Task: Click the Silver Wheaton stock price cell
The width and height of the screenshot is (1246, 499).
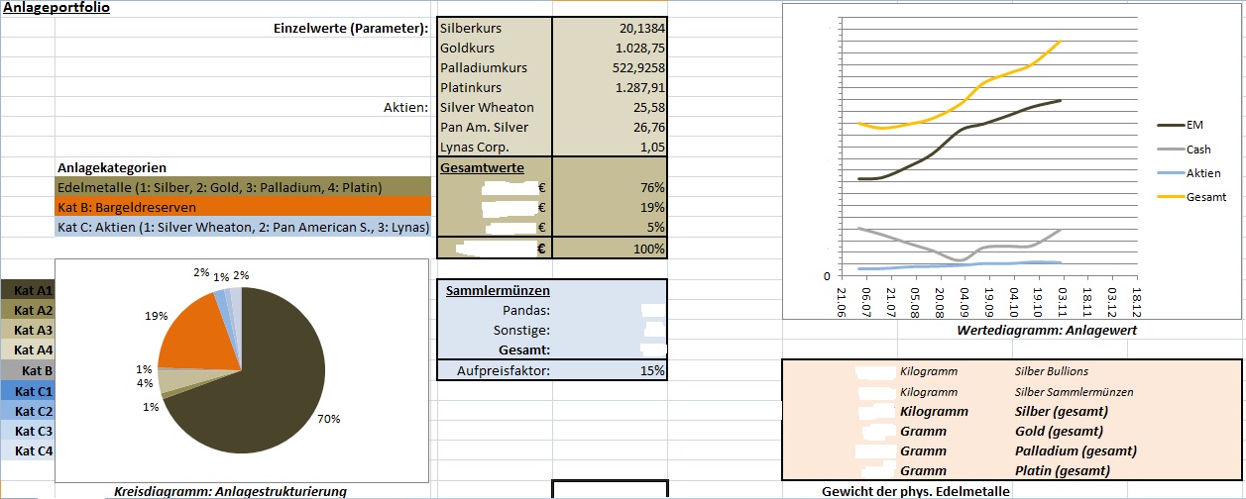Action: click(x=610, y=108)
